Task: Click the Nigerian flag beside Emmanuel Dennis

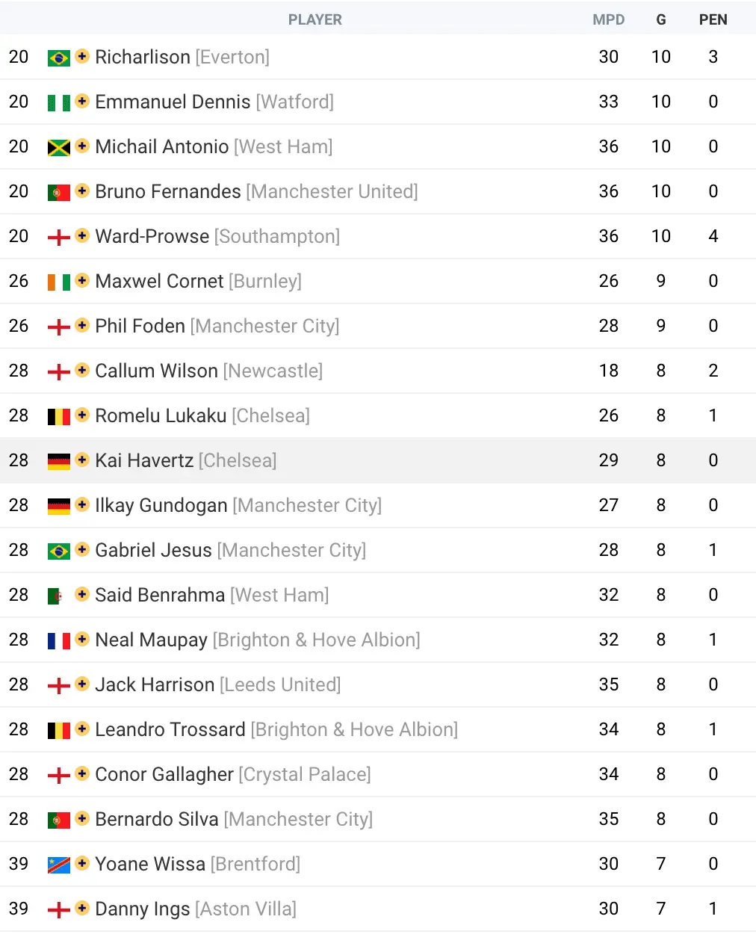Action: (58, 102)
